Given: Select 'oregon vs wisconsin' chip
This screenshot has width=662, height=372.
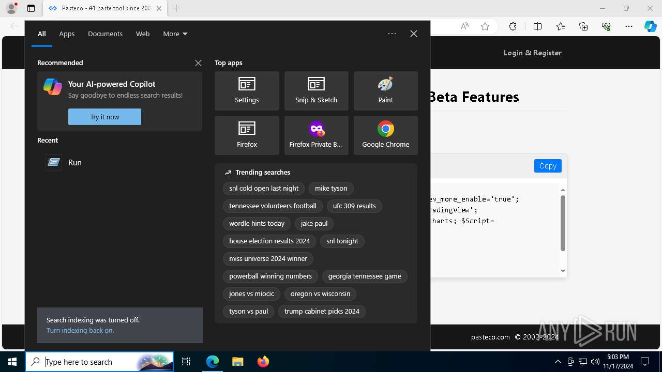Looking at the screenshot, I should pos(320,294).
